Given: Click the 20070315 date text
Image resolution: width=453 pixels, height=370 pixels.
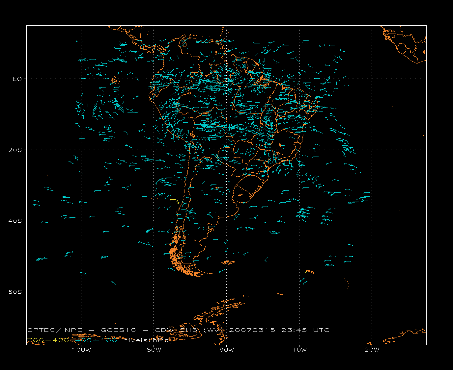Looking at the screenshot, I should pos(252,330).
